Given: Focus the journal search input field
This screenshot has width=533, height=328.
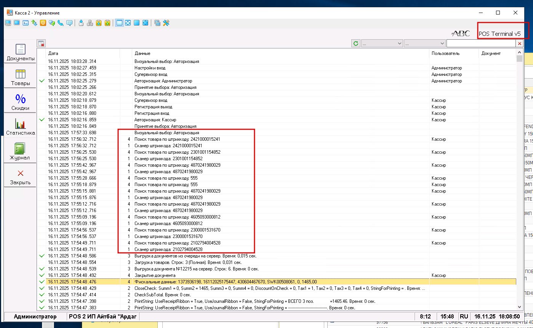Looking at the screenshot, I should click(481, 43).
